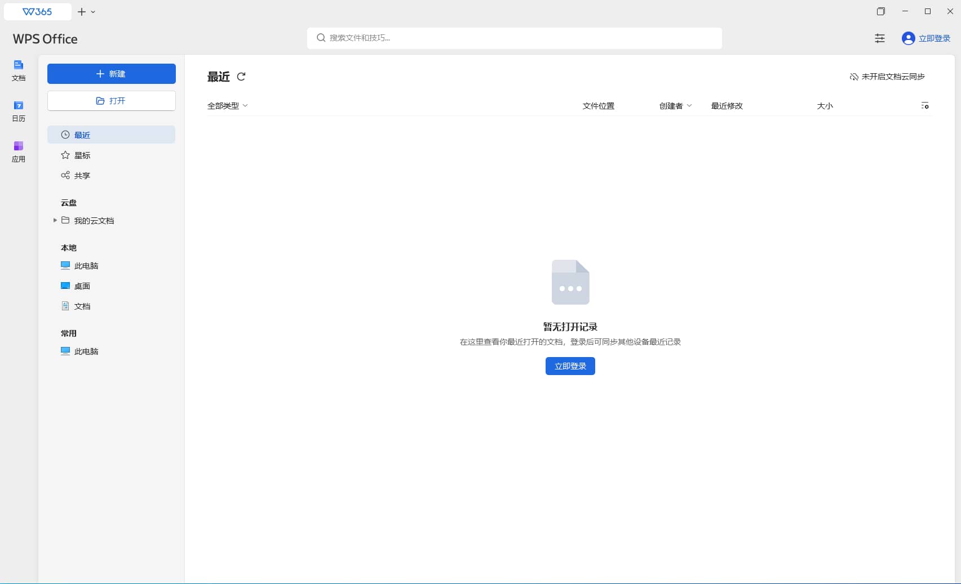This screenshot has width=961, height=584.
Task: Open the 日历 calendar sidebar icon
Action: (x=18, y=110)
